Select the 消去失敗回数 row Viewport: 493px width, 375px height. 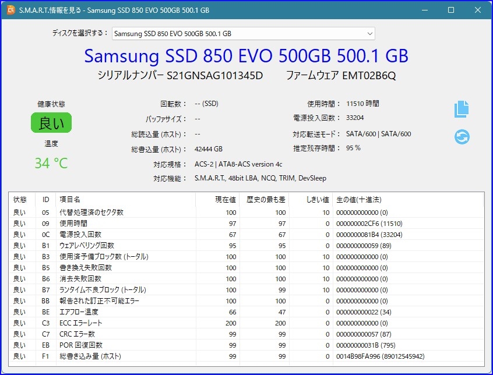click(x=246, y=279)
